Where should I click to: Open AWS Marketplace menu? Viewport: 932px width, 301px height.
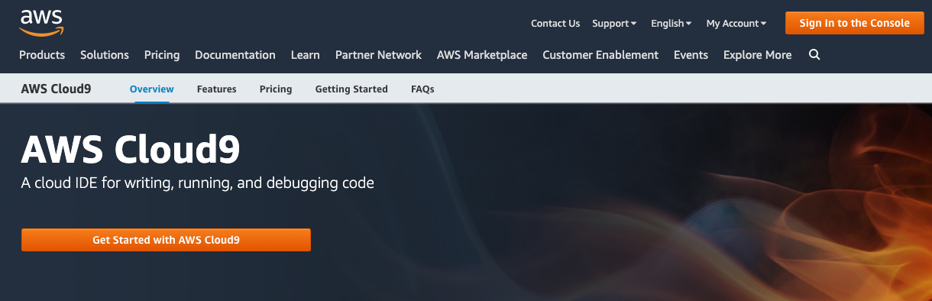pos(482,55)
